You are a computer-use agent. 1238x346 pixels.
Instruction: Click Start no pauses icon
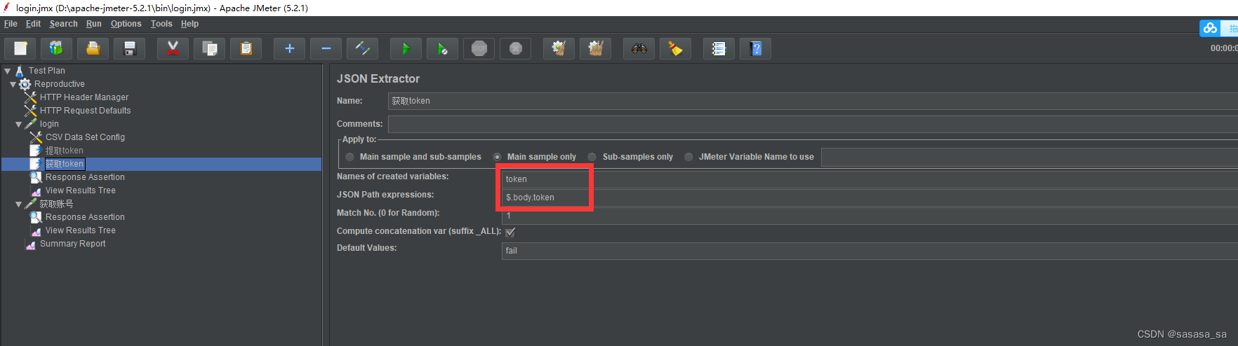pos(443,48)
